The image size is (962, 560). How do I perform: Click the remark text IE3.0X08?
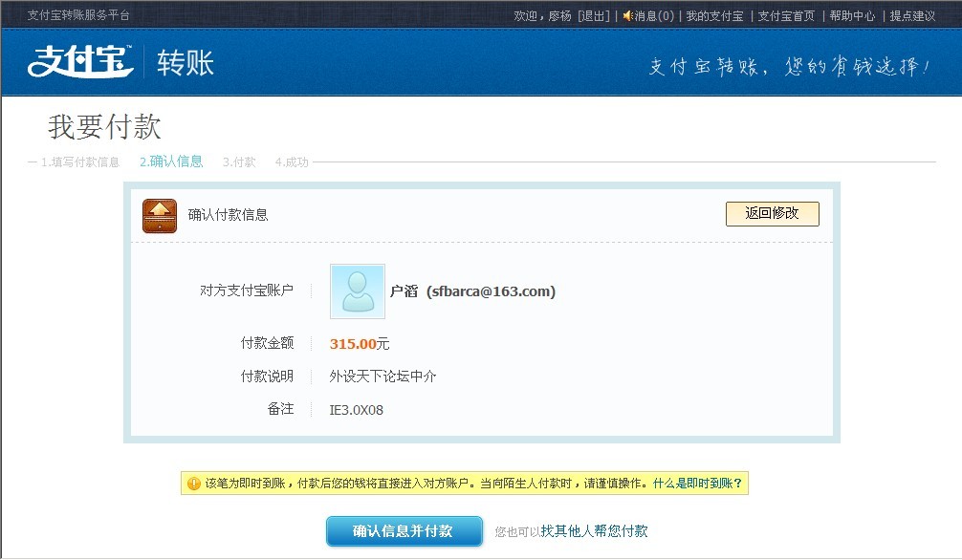[357, 410]
